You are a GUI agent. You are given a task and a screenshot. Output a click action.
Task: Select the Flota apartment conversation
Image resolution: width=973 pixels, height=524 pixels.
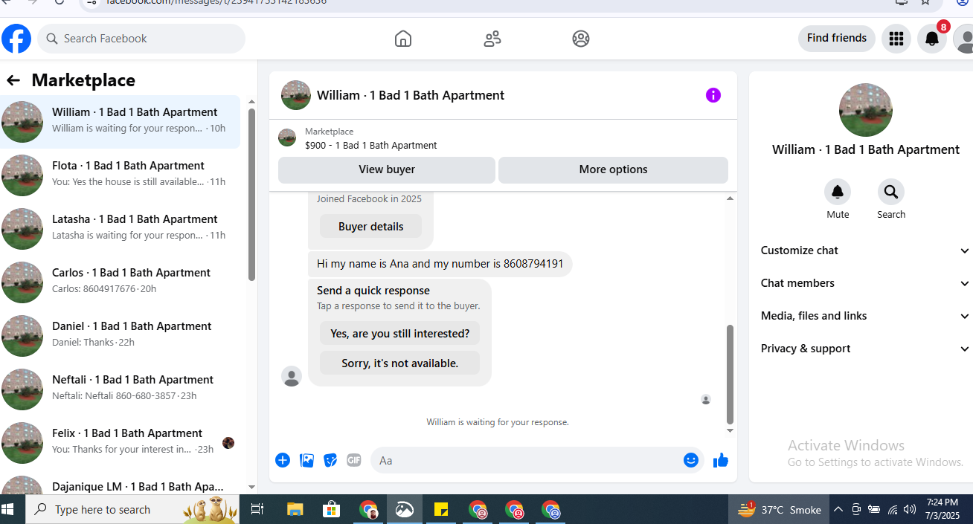[x=121, y=175]
